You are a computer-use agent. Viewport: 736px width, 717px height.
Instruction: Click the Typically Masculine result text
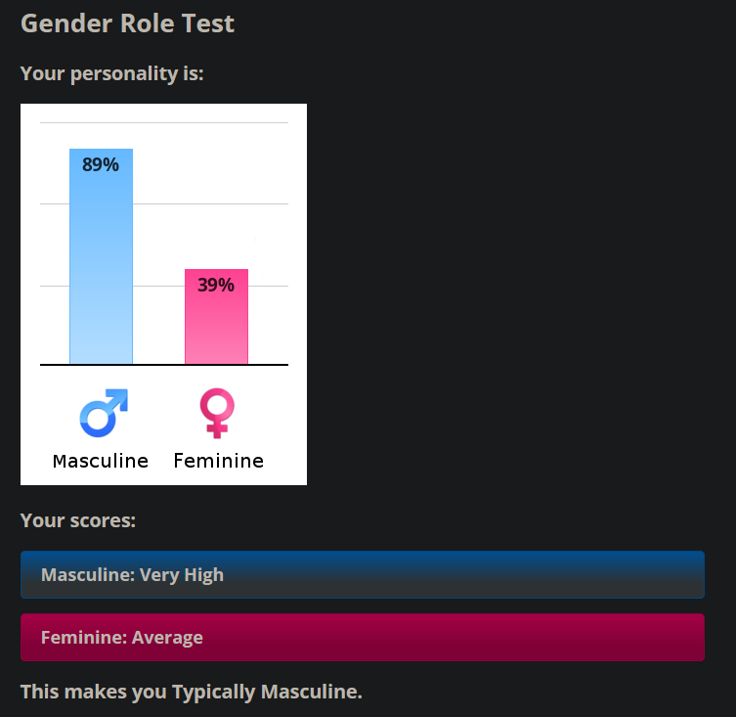click(267, 692)
